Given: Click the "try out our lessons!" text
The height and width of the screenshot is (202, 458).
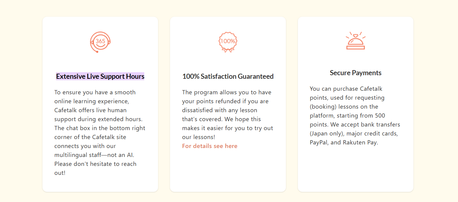Looking at the screenshot, I should pos(263,128).
